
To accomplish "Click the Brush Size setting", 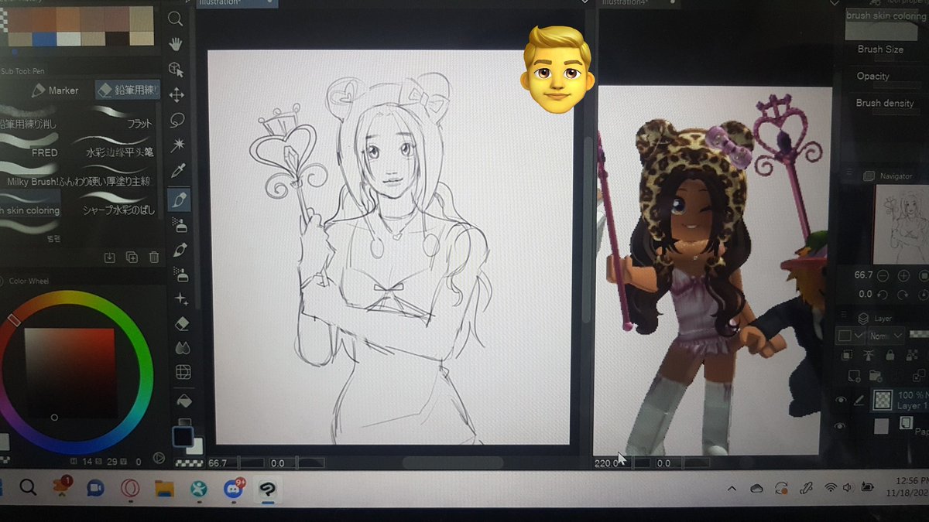I will pos(879,49).
